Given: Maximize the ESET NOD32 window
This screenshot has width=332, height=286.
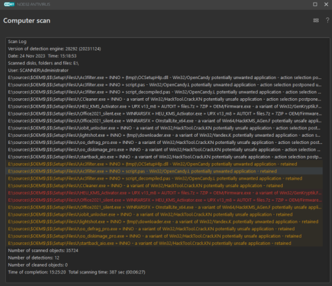Looking at the screenshot, I should pos(315,4).
